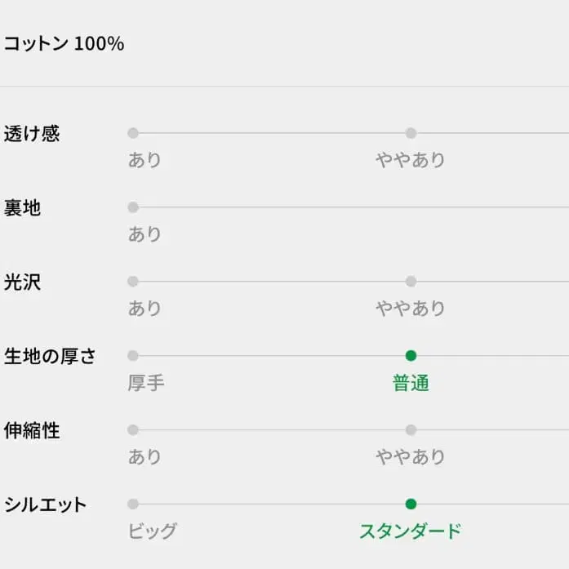The height and width of the screenshot is (569, 569).
Task: Click the ビッグ text label
Action: coord(152,531)
